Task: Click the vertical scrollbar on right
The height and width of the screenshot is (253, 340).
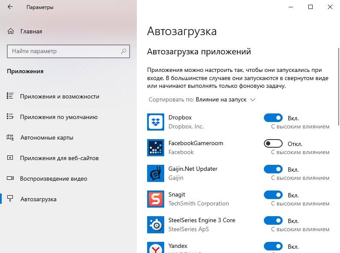Action: [339, 87]
